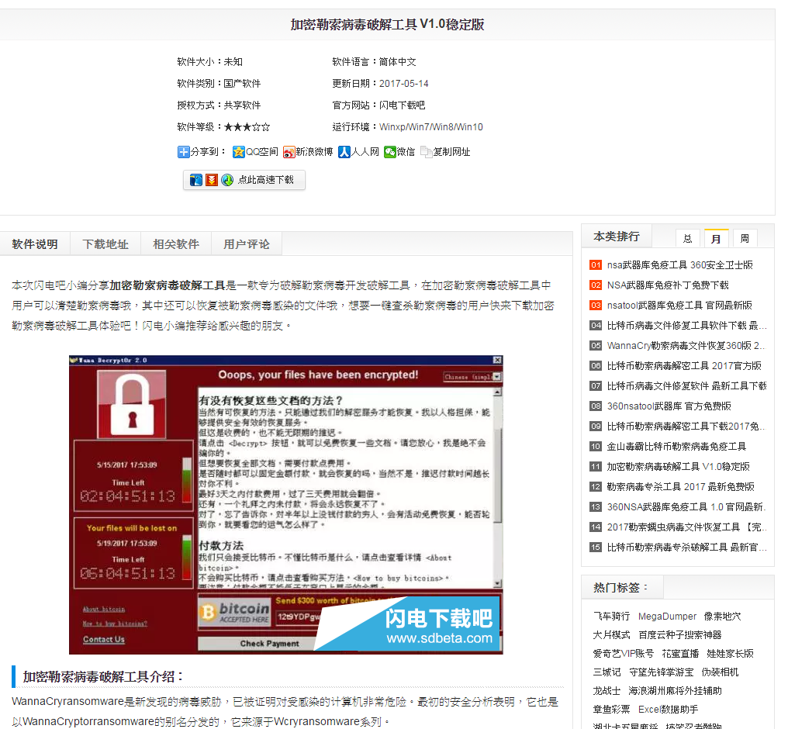Open rank 05 WannaCry勒索病毒文件恢复360版

click(x=686, y=346)
